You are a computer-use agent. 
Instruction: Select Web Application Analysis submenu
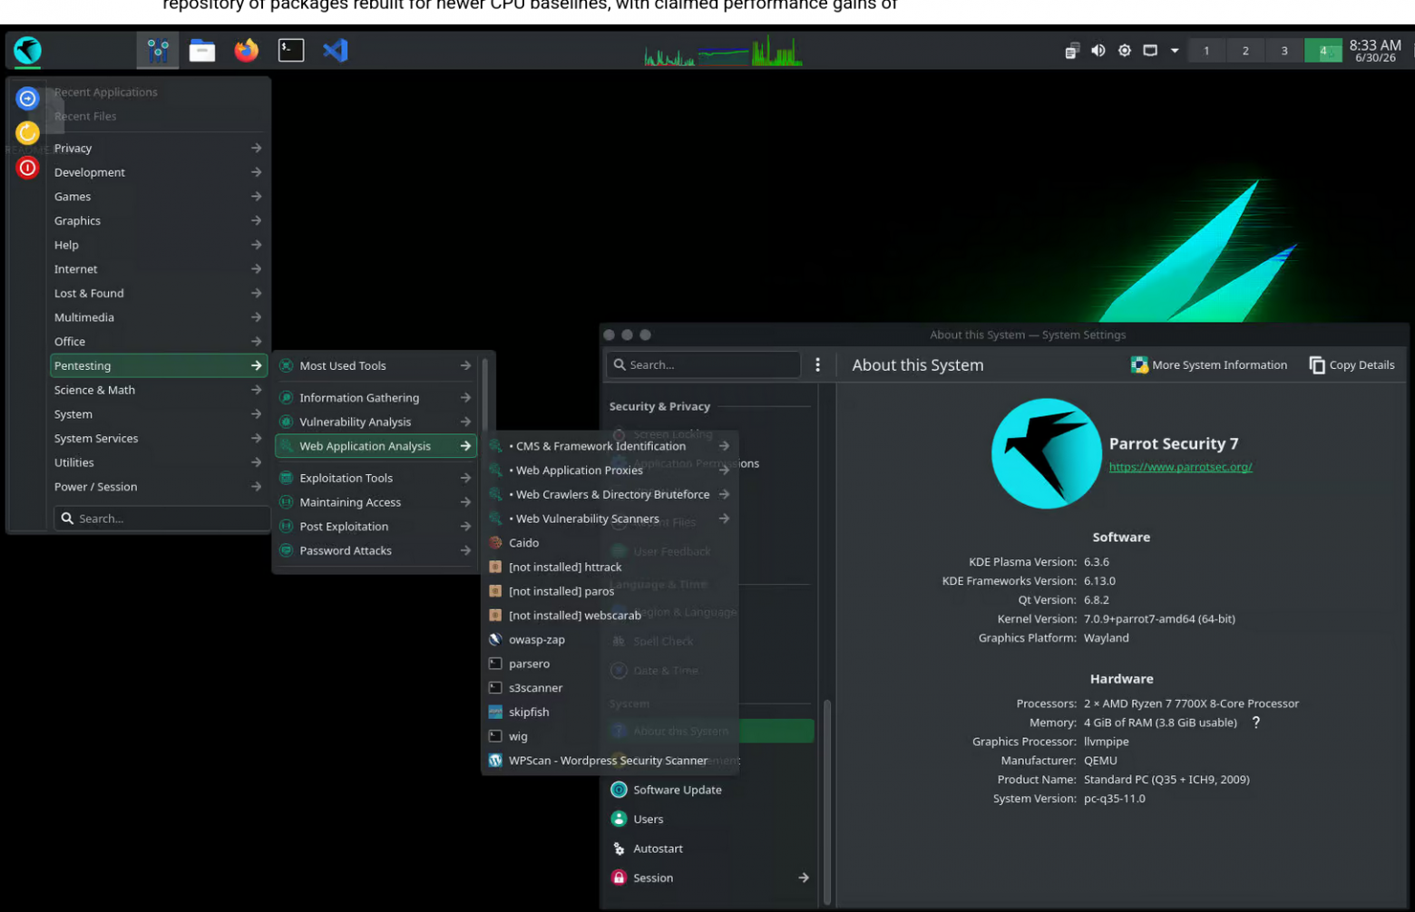376,446
